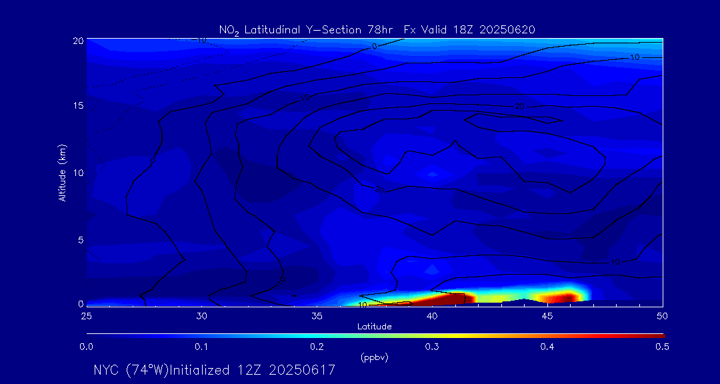Click latitude axis tick label 30

point(201,315)
